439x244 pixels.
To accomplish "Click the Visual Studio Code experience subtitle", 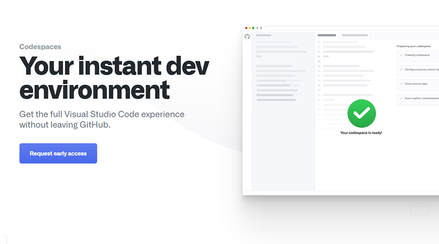I will pyautogui.click(x=101, y=120).
